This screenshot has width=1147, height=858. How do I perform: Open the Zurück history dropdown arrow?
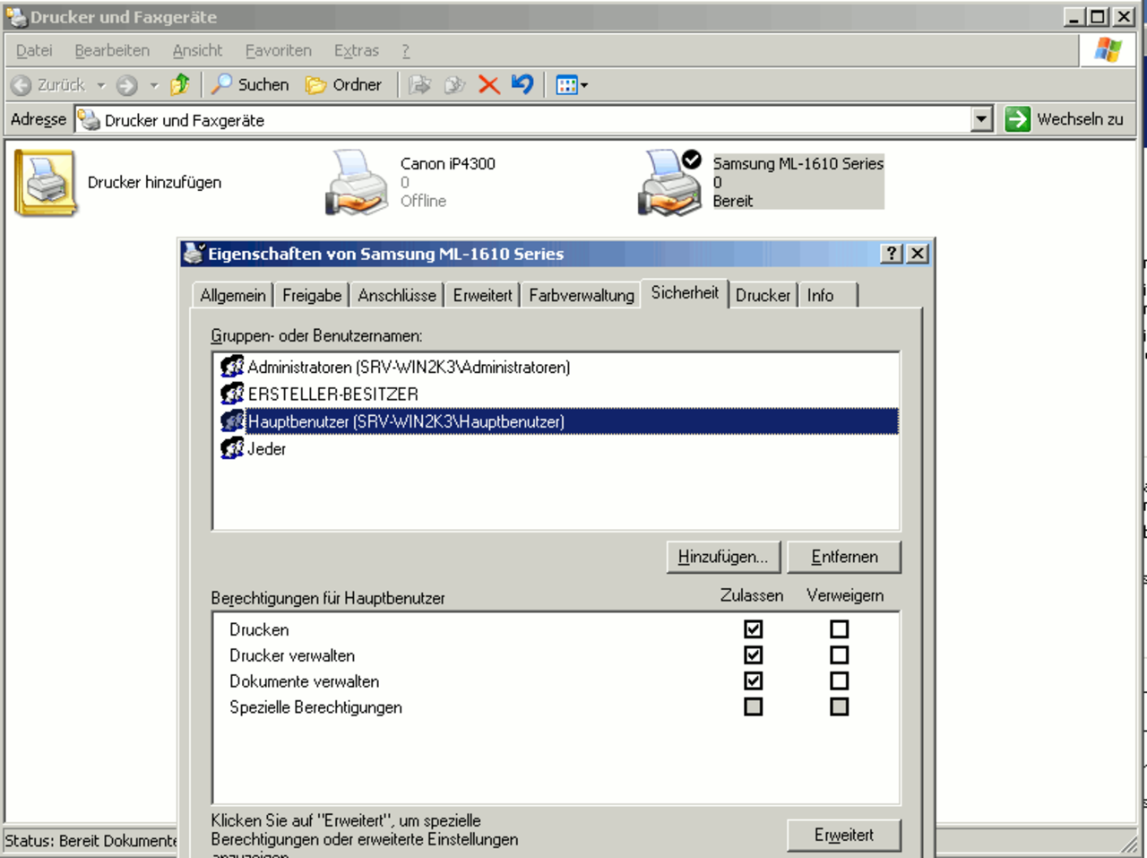[101, 85]
